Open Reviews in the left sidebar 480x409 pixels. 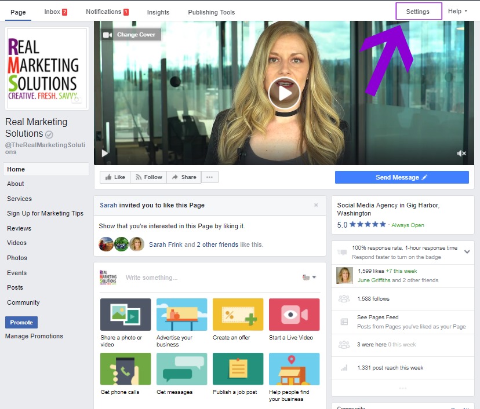[19, 228]
